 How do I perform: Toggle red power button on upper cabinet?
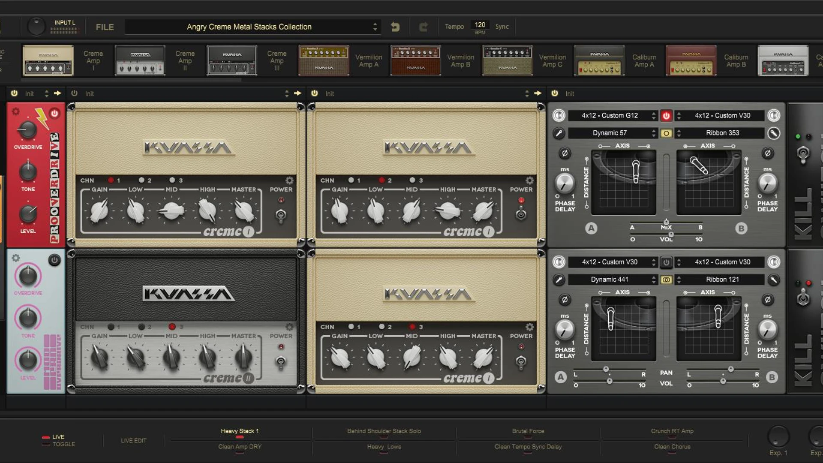(666, 115)
